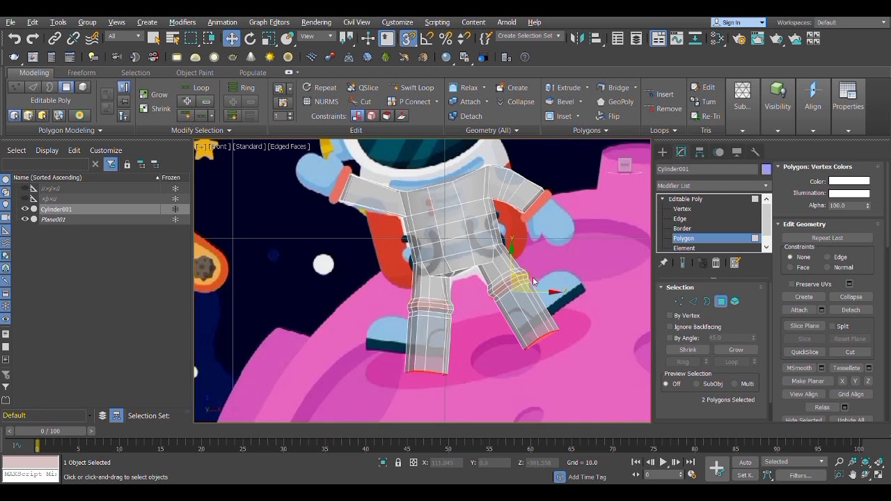Click the MSmooth button
The height and width of the screenshot is (501, 891).
[x=799, y=368]
